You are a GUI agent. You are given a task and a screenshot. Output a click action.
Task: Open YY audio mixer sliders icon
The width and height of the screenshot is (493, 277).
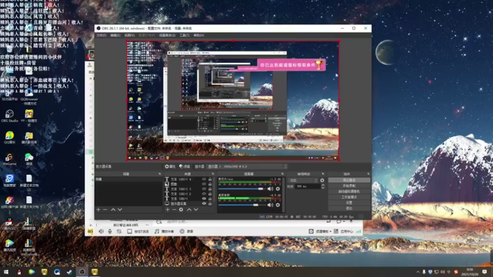(119, 231)
